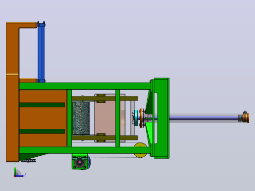The height and width of the screenshot is (191, 255).
Task: Select the green gearbox motor under the frame
Action: click(80, 162)
